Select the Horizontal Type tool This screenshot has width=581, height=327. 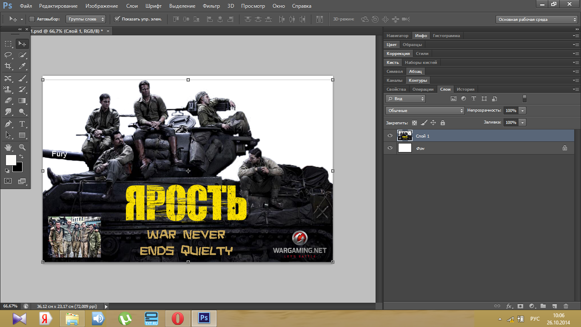click(x=22, y=124)
